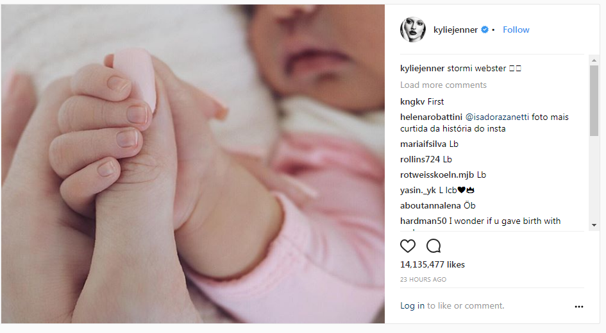Visit commenter helenarobattini's profile
The height and width of the screenshot is (333, 606).
(432, 117)
